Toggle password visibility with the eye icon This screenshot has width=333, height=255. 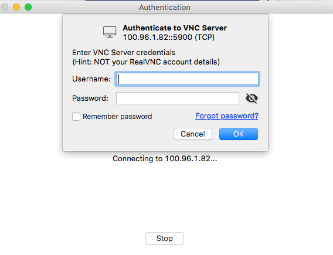(252, 98)
